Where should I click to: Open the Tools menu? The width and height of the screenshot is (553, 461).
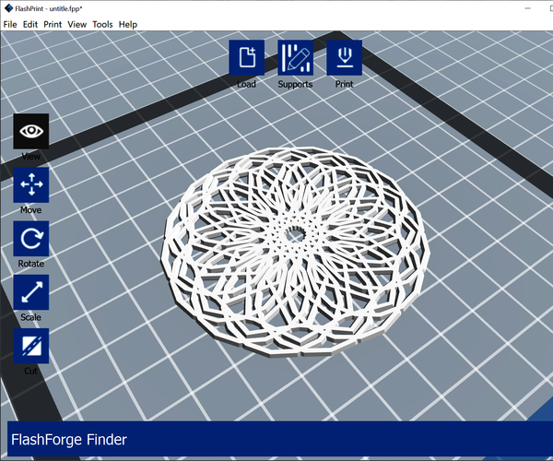(102, 24)
